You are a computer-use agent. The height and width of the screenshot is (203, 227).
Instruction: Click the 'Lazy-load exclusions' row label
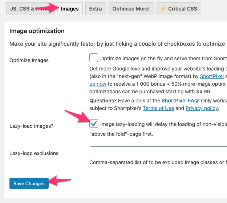(x=34, y=153)
